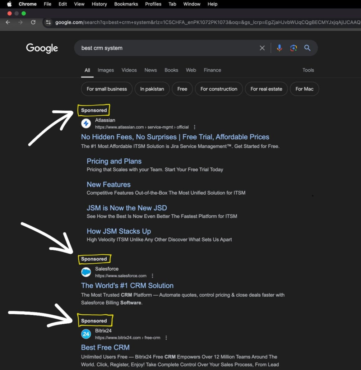Click the Bitrix24 advertiser name
Image resolution: width=361 pixels, height=370 pixels.
pyautogui.click(x=103, y=330)
